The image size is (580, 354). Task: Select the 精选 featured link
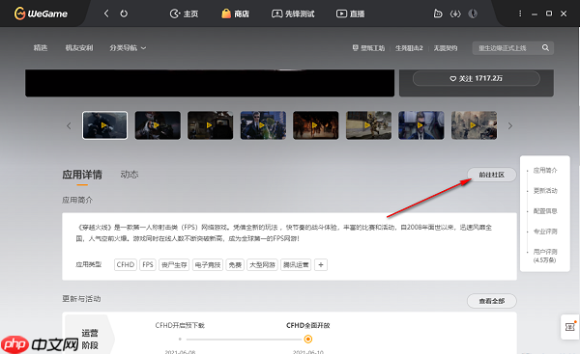[x=41, y=47]
